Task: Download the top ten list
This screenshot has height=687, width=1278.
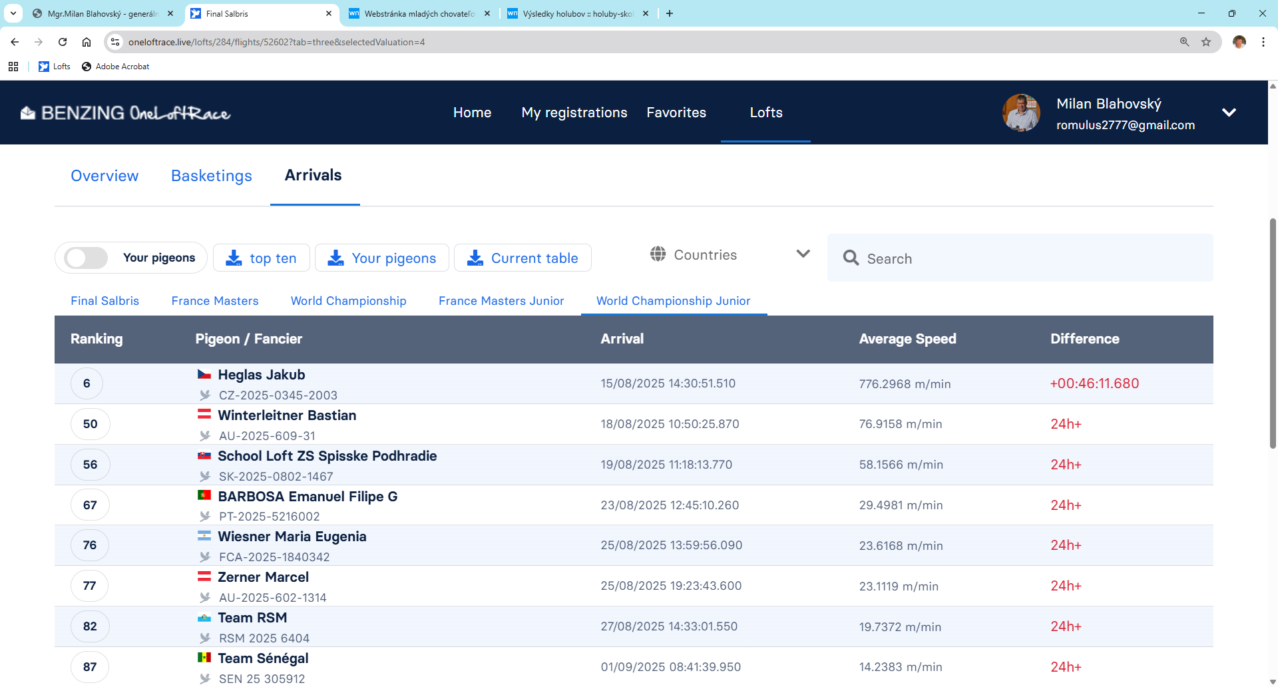Action: point(262,258)
